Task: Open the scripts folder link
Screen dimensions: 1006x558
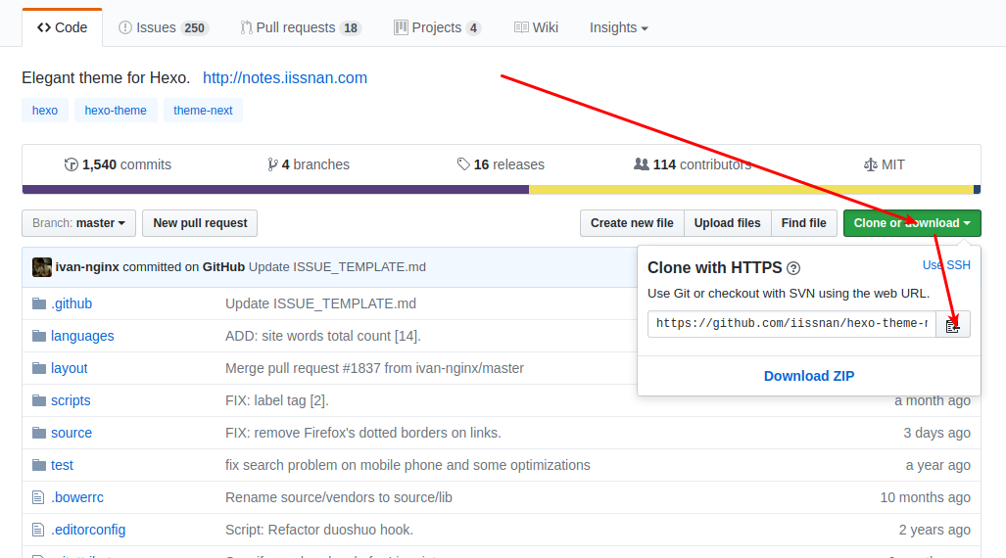Action: (71, 400)
